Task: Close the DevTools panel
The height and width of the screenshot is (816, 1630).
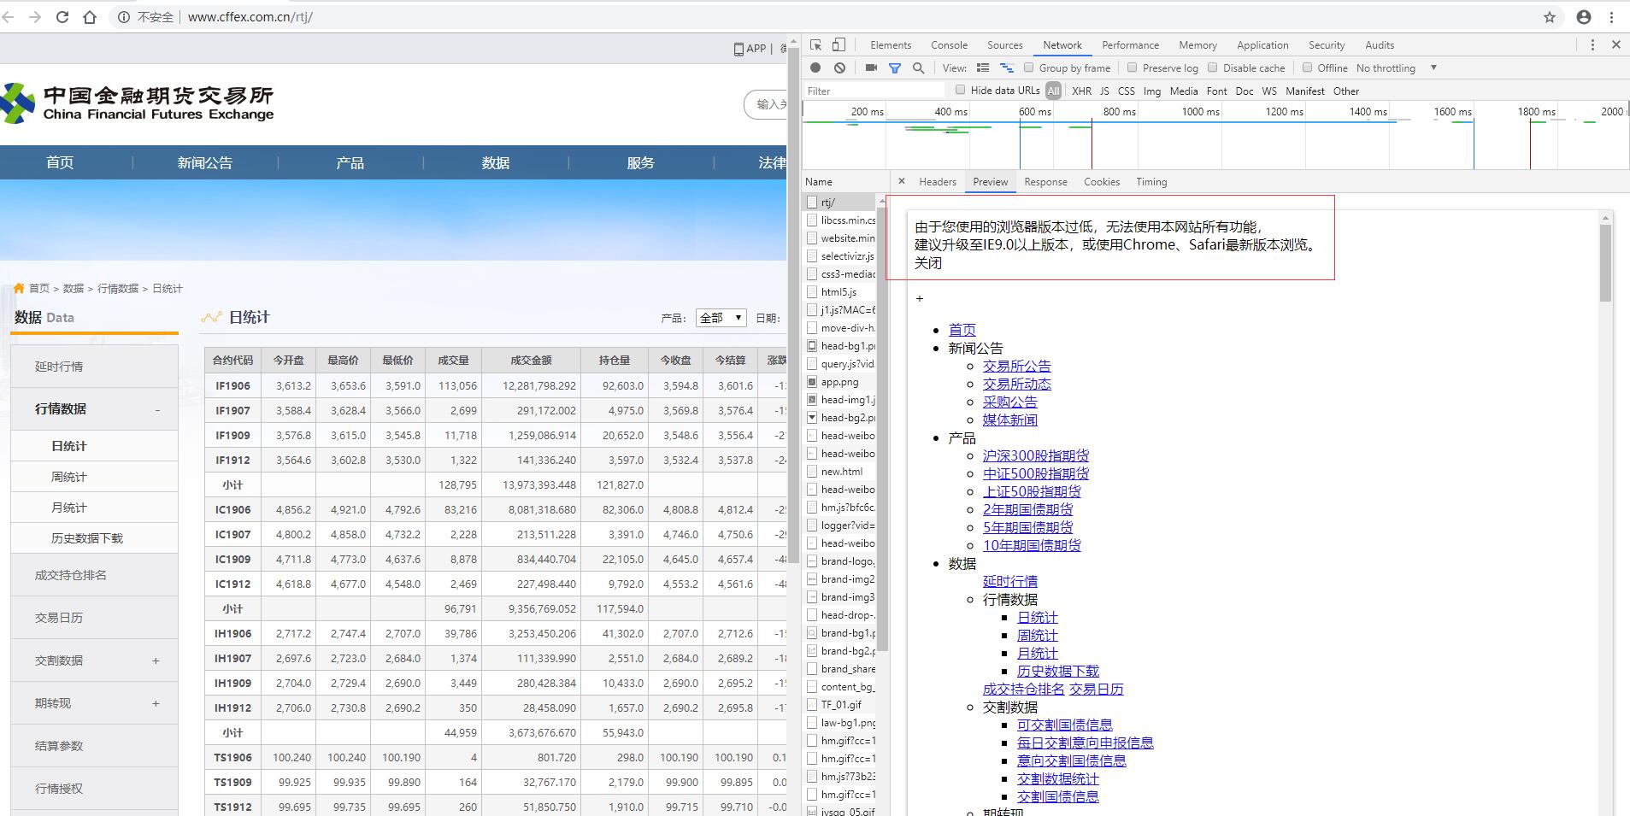Action: pyautogui.click(x=1616, y=45)
